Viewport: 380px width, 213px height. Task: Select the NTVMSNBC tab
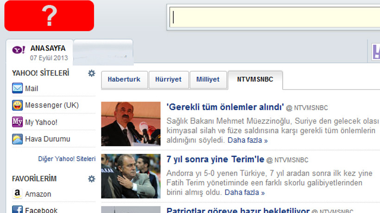(255, 79)
